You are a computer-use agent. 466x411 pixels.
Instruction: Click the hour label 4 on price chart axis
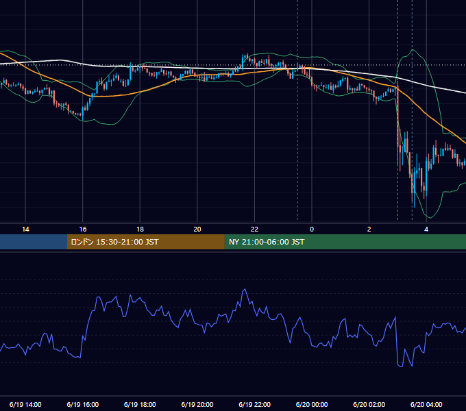tap(426, 229)
